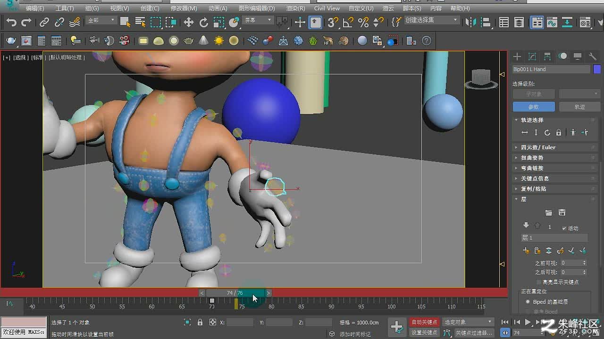The image size is (604, 339).
Task: Open the 创建选择集 named selection dropdown
Action: (431, 20)
